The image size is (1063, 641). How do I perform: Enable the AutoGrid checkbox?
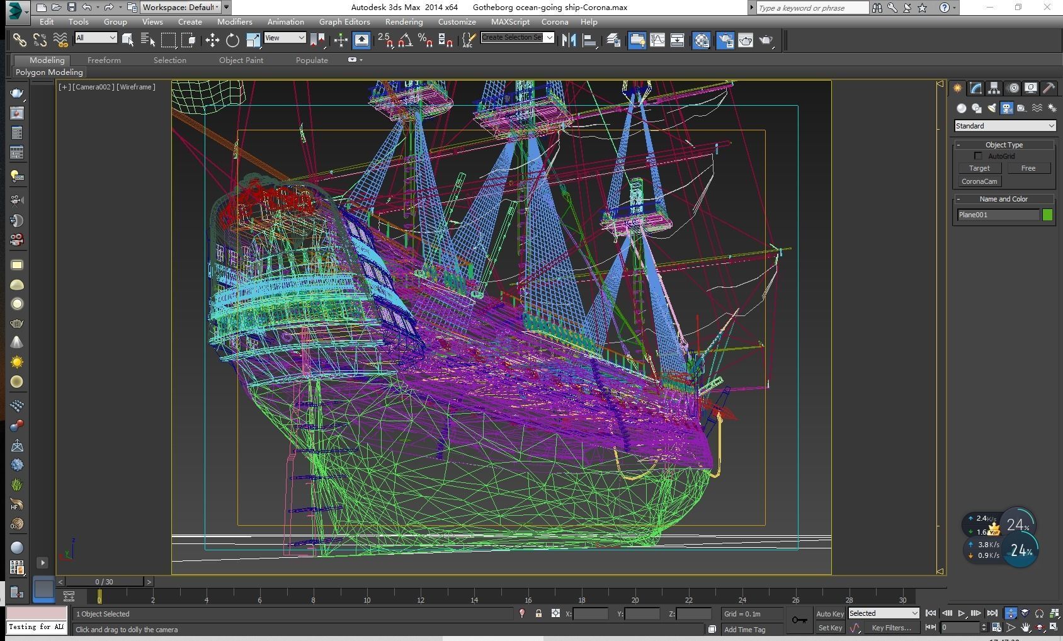[x=978, y=156]
